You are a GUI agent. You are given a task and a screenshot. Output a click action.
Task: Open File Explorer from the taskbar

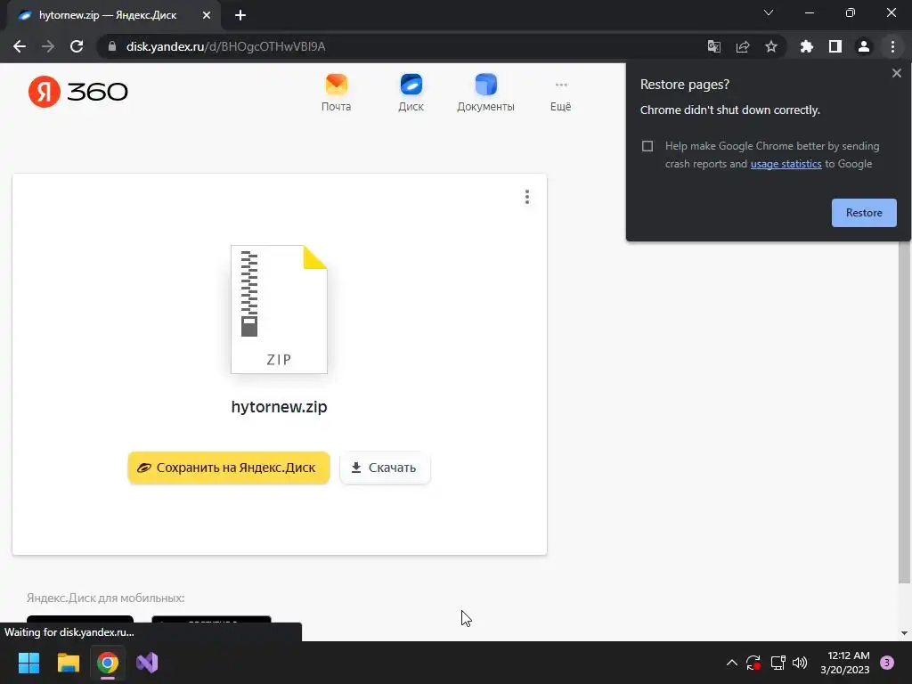pos(69,663)
